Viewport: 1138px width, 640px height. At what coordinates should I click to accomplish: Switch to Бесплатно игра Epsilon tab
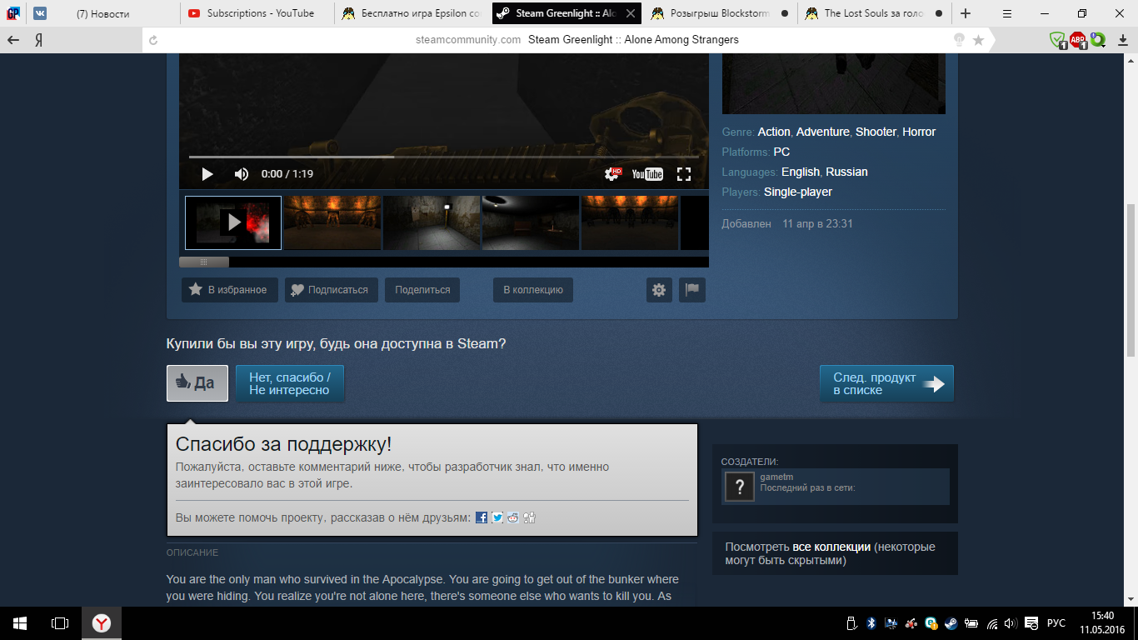[x=412, y=13]
